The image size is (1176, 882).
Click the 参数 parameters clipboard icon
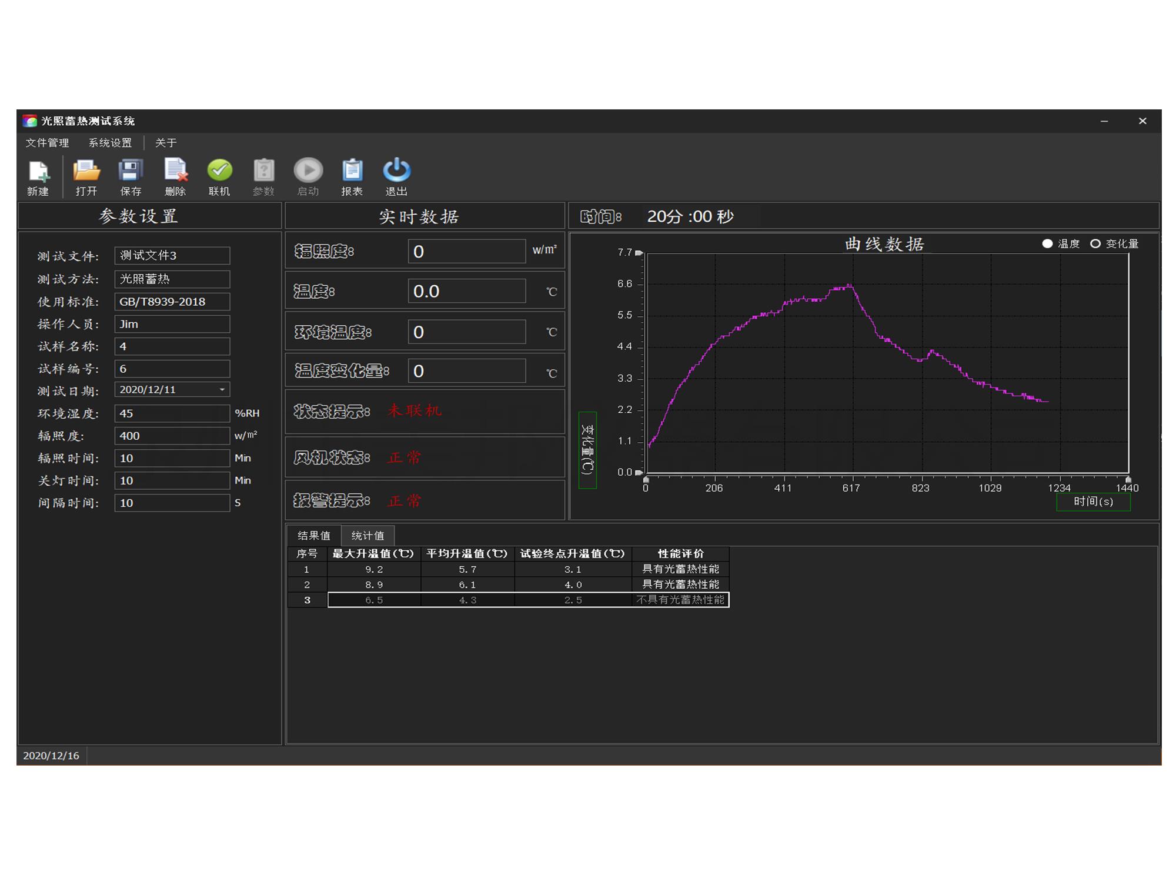(264, 171)
